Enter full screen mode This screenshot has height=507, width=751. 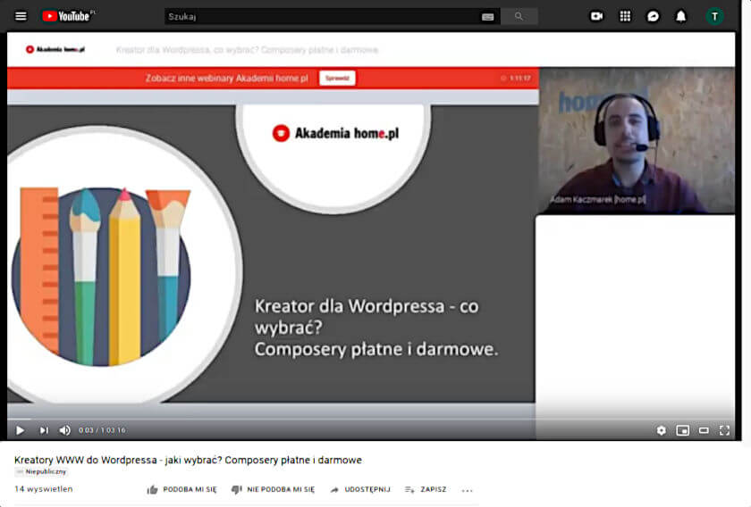(725, 430)
